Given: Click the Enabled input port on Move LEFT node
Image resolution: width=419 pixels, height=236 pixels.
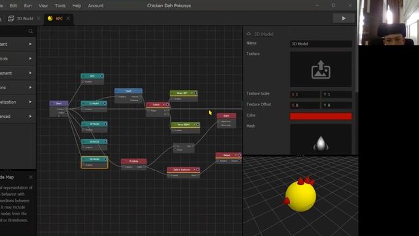Looking at the screenshot, I should click(x=172, y=99).
